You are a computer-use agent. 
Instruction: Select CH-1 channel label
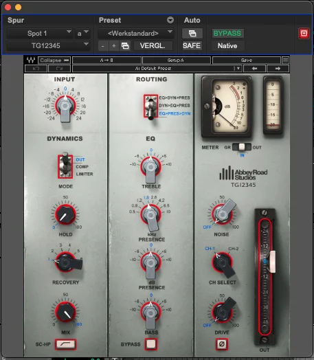click(x=210, y=249)
